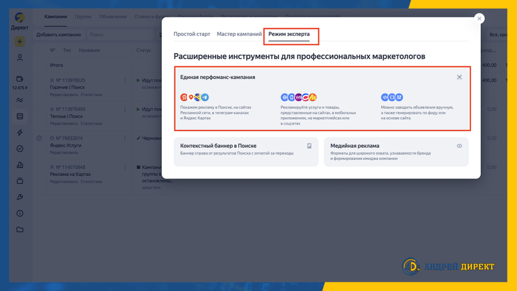The height and width of the screenshot is (291, 517).
Task: Click the Тип column header
Action: pos(67,51)
